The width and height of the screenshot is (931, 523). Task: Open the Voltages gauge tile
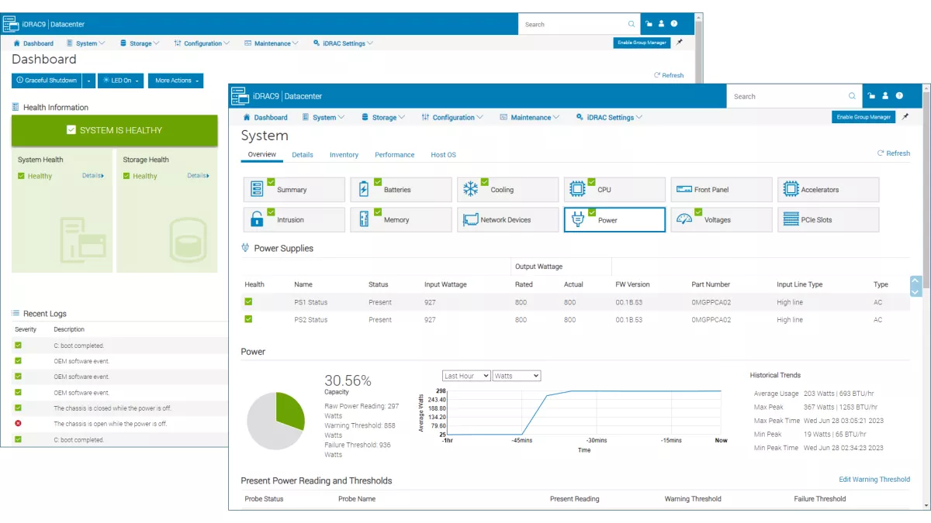tap(722, 220)
